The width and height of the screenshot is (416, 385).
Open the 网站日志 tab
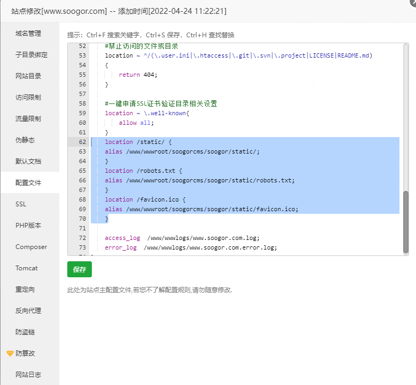pos(28,375)
